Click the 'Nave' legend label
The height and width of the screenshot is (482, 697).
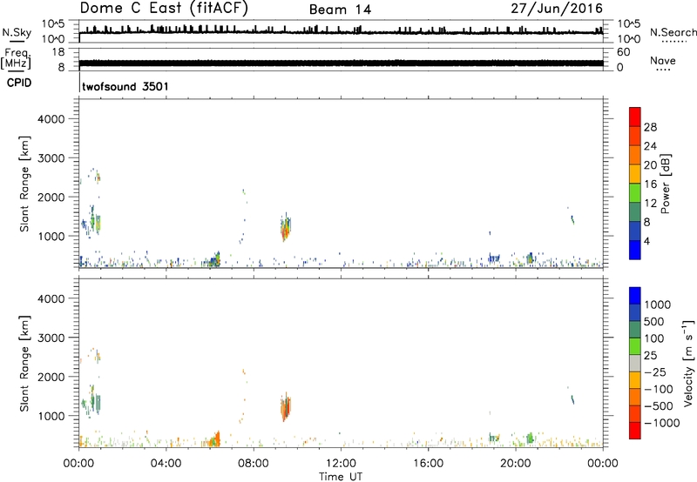(x=663, y=61)
